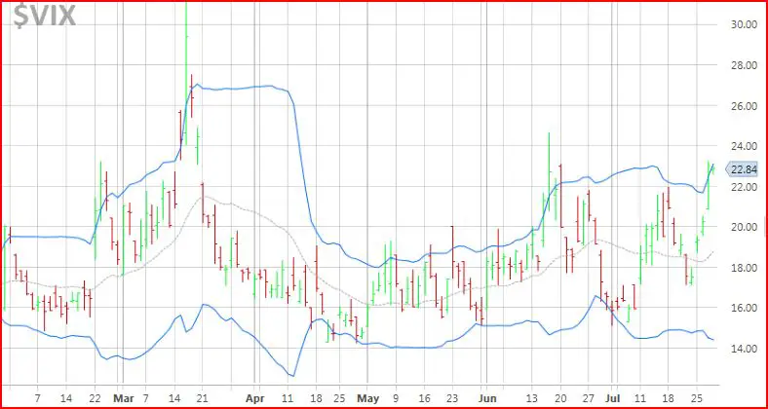This screenshot has width=768, height=409.
Task: Click the 7 date label in February
Action: pos(38,398)
